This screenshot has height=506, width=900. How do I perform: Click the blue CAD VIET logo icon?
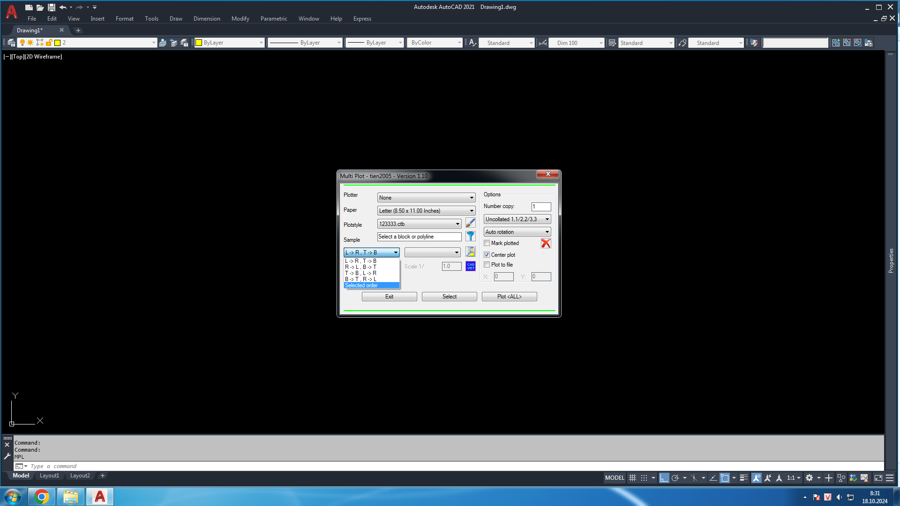point(471,266)
